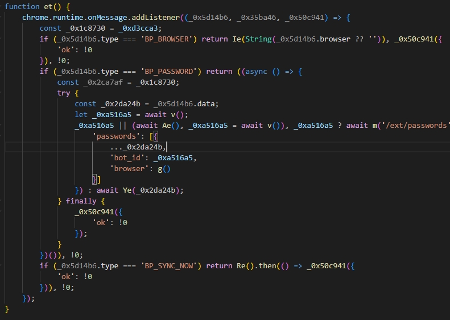Place cursor on function name 'et'

[x=48, y=7]
